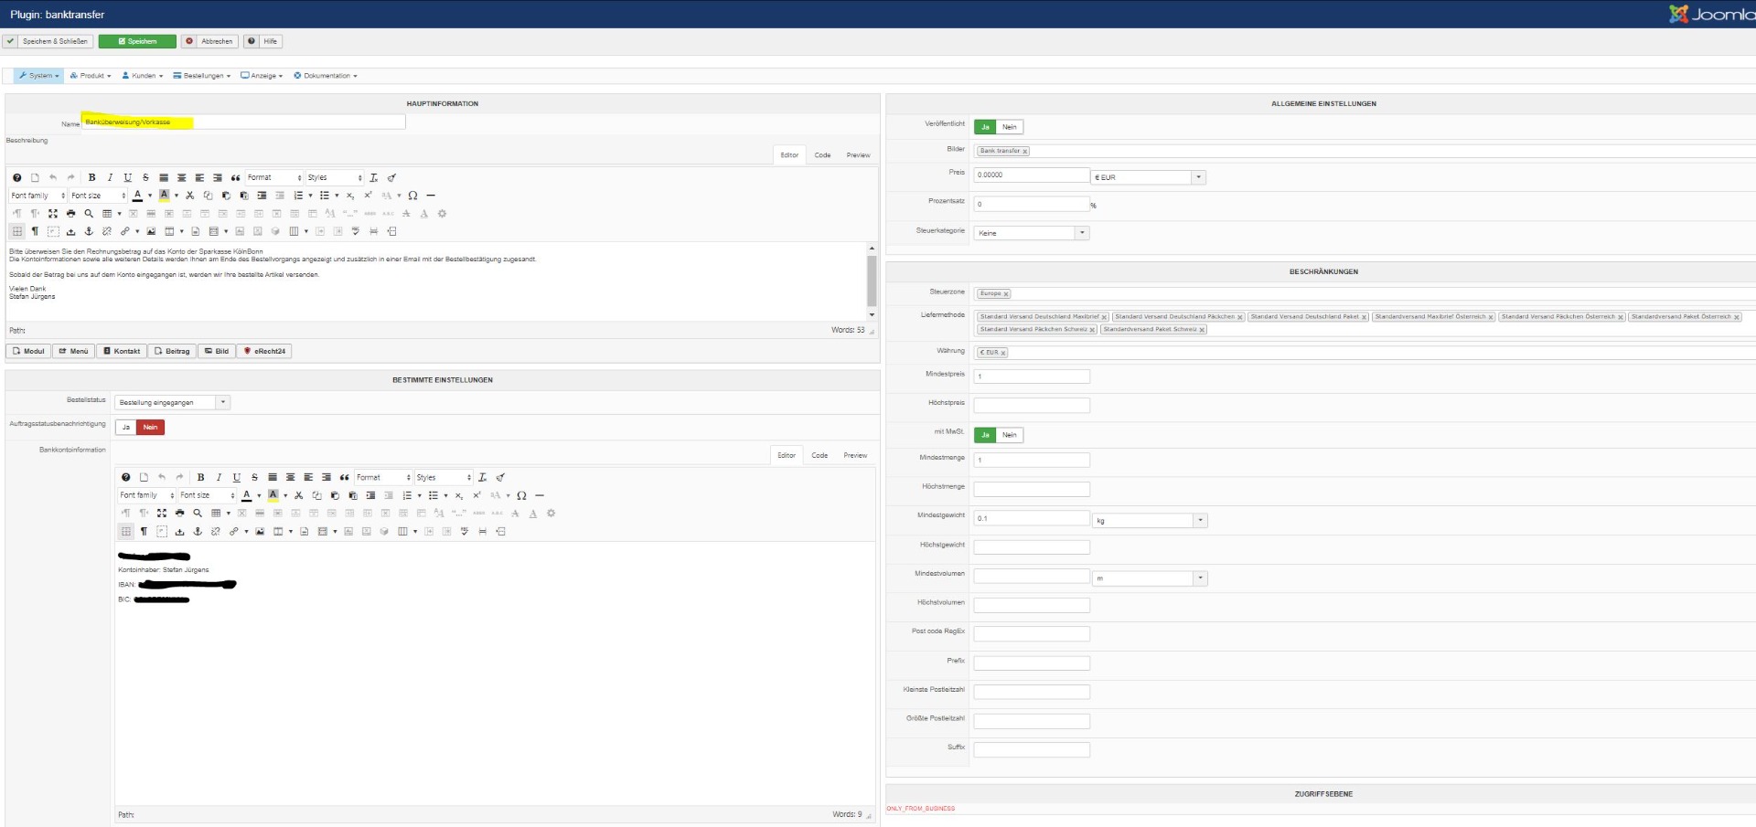Image resolution: width=1756 pixels, height=827 pixels.
Task: Open Styles dropdown in Beschreibung editor
Action: (335, 178)
